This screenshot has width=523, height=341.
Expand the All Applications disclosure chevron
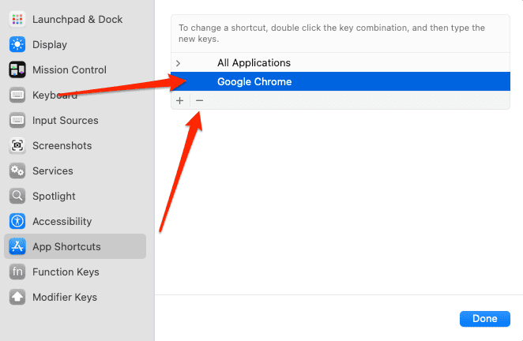(x=179, y=63)
